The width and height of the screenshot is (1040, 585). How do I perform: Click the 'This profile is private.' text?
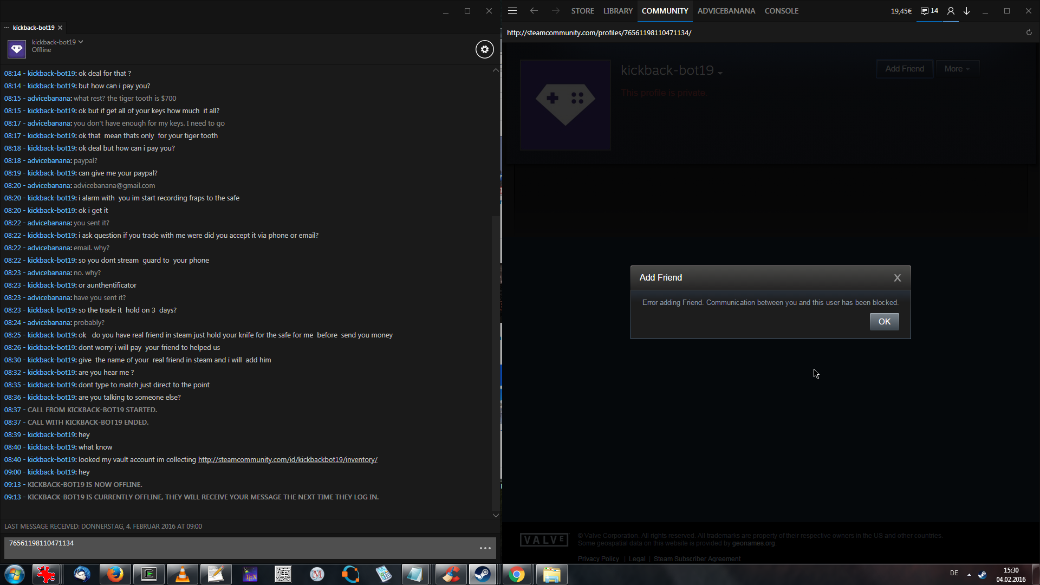664,93
